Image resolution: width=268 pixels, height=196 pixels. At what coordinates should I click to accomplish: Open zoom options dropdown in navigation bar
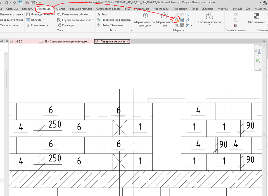pyautogui.click(x=258, y=65)
